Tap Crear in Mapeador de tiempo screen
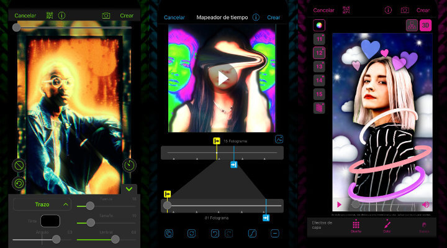 pyautogui.click(x=273, y=17)
